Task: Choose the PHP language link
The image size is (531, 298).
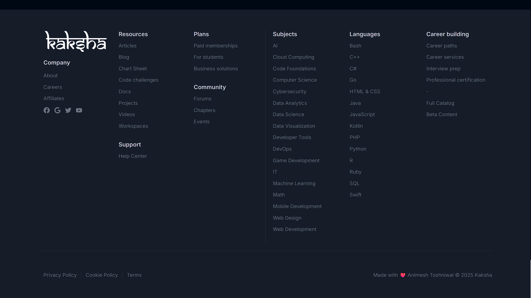Action: point(355,137)
